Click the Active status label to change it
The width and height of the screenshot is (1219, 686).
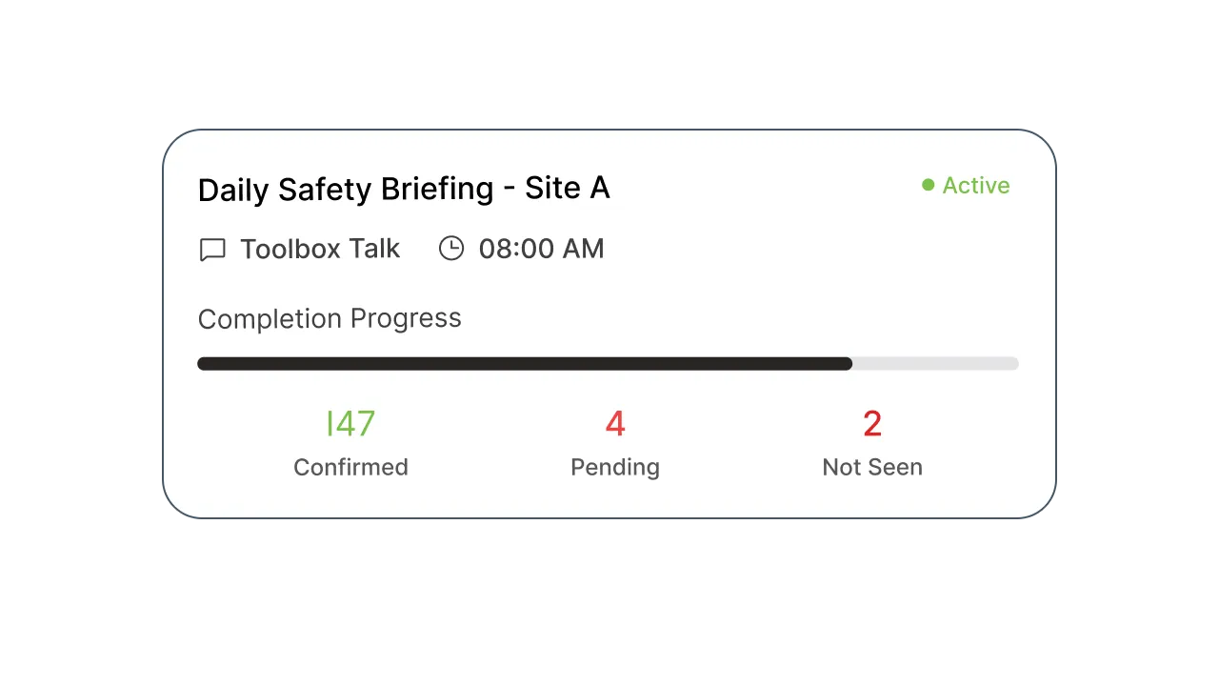976,185
